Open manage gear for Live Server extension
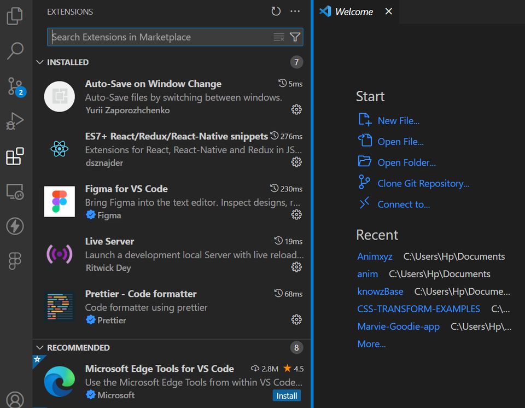The height and width of the screenshot is (408, 525). click(296, 267)
